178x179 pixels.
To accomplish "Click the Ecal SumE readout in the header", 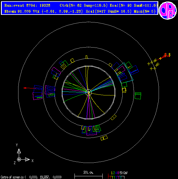I will click(134, 5).
